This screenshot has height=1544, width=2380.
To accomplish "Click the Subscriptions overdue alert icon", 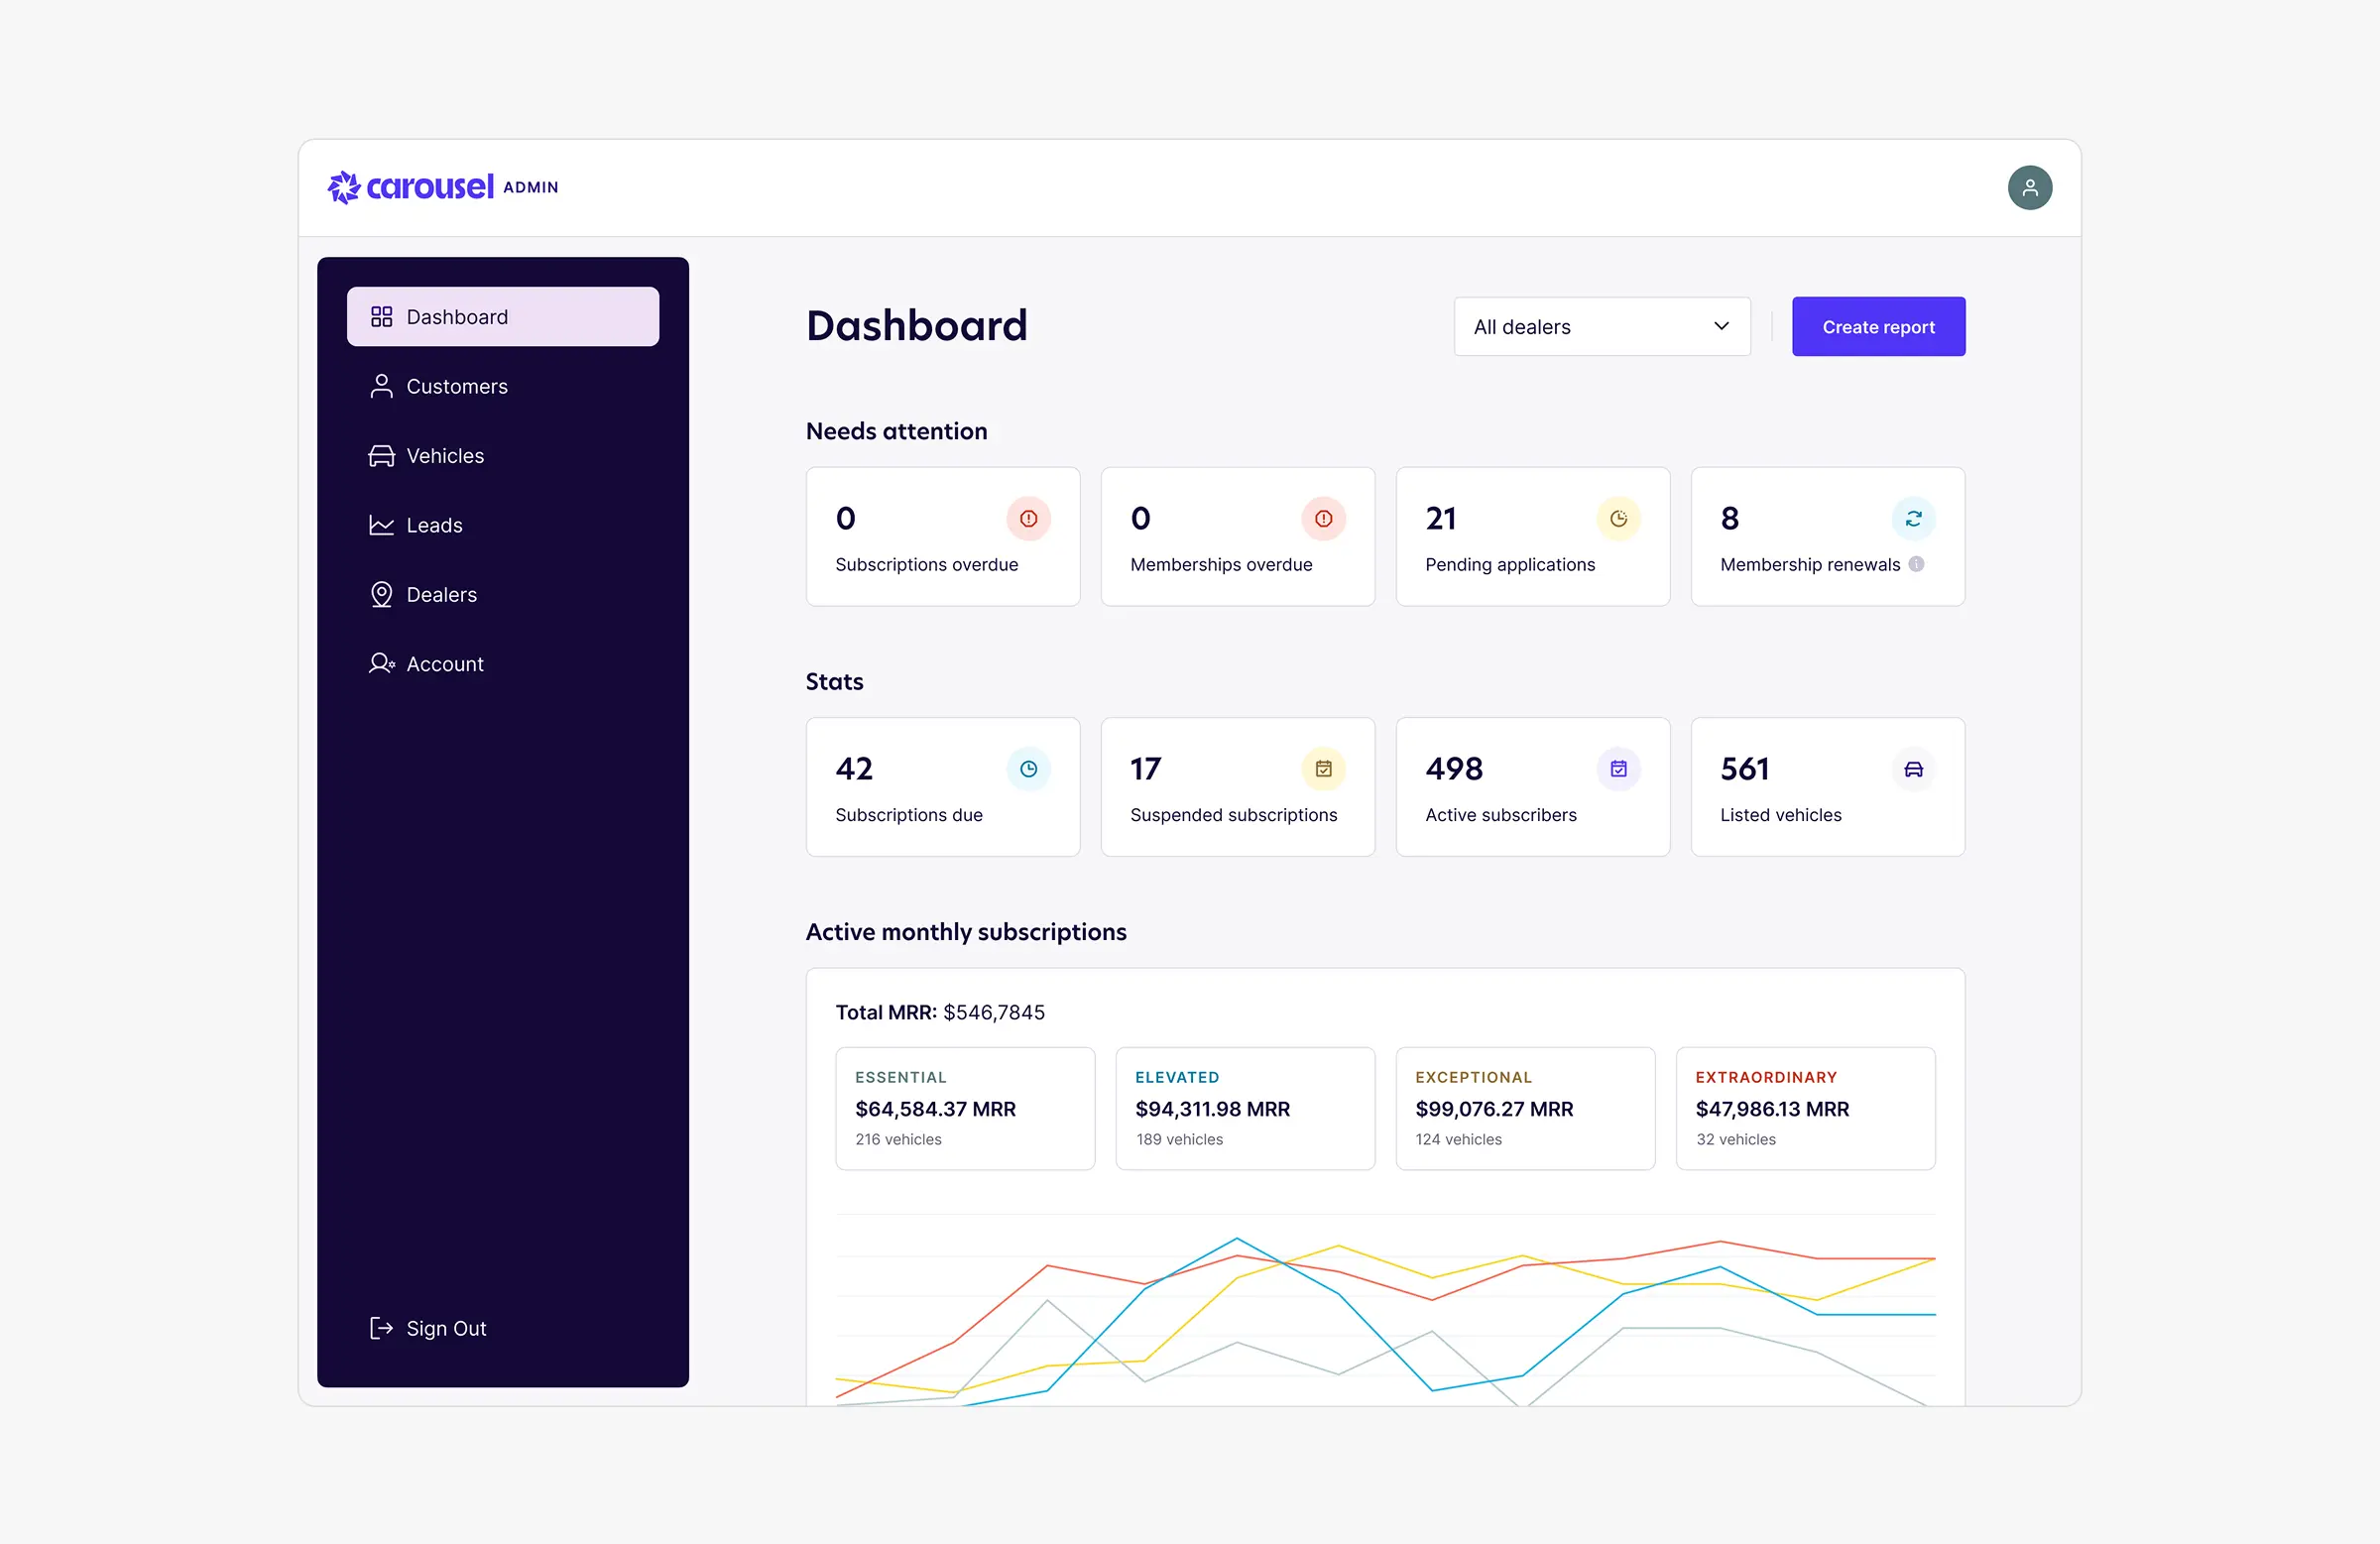I will click(x=1028, y=518).
